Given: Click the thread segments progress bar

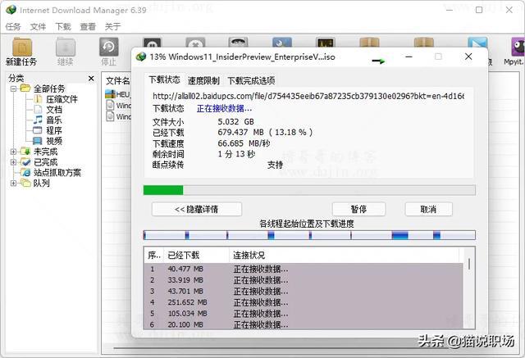Looking at the screenshot, I should click(309, 235).
